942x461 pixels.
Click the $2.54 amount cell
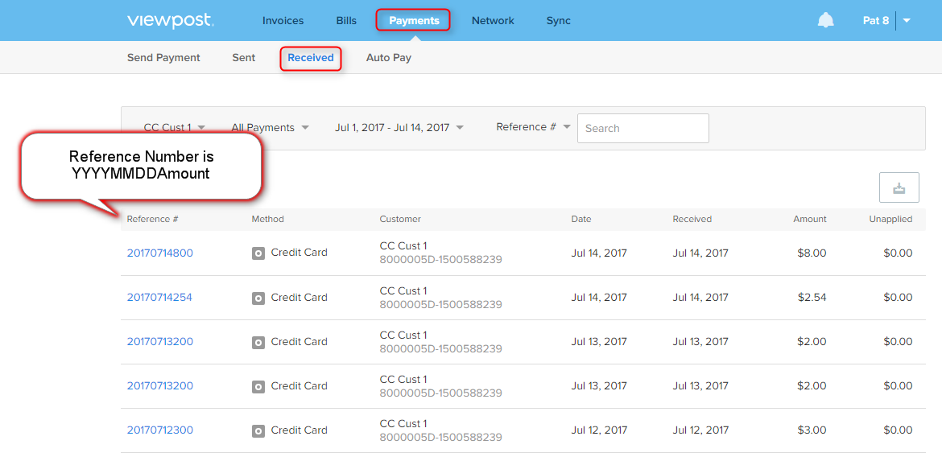(x=812, y=298)
